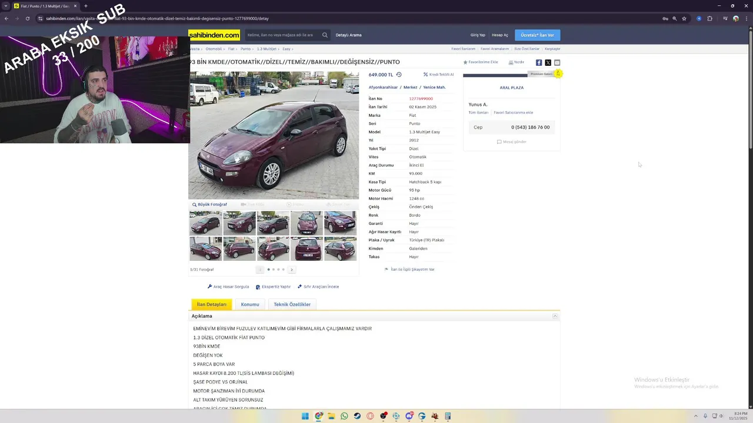Collapse the Açıklama section with the arrow
The height and width of the screenshot is (423, 753).
(x=555, y=316)
